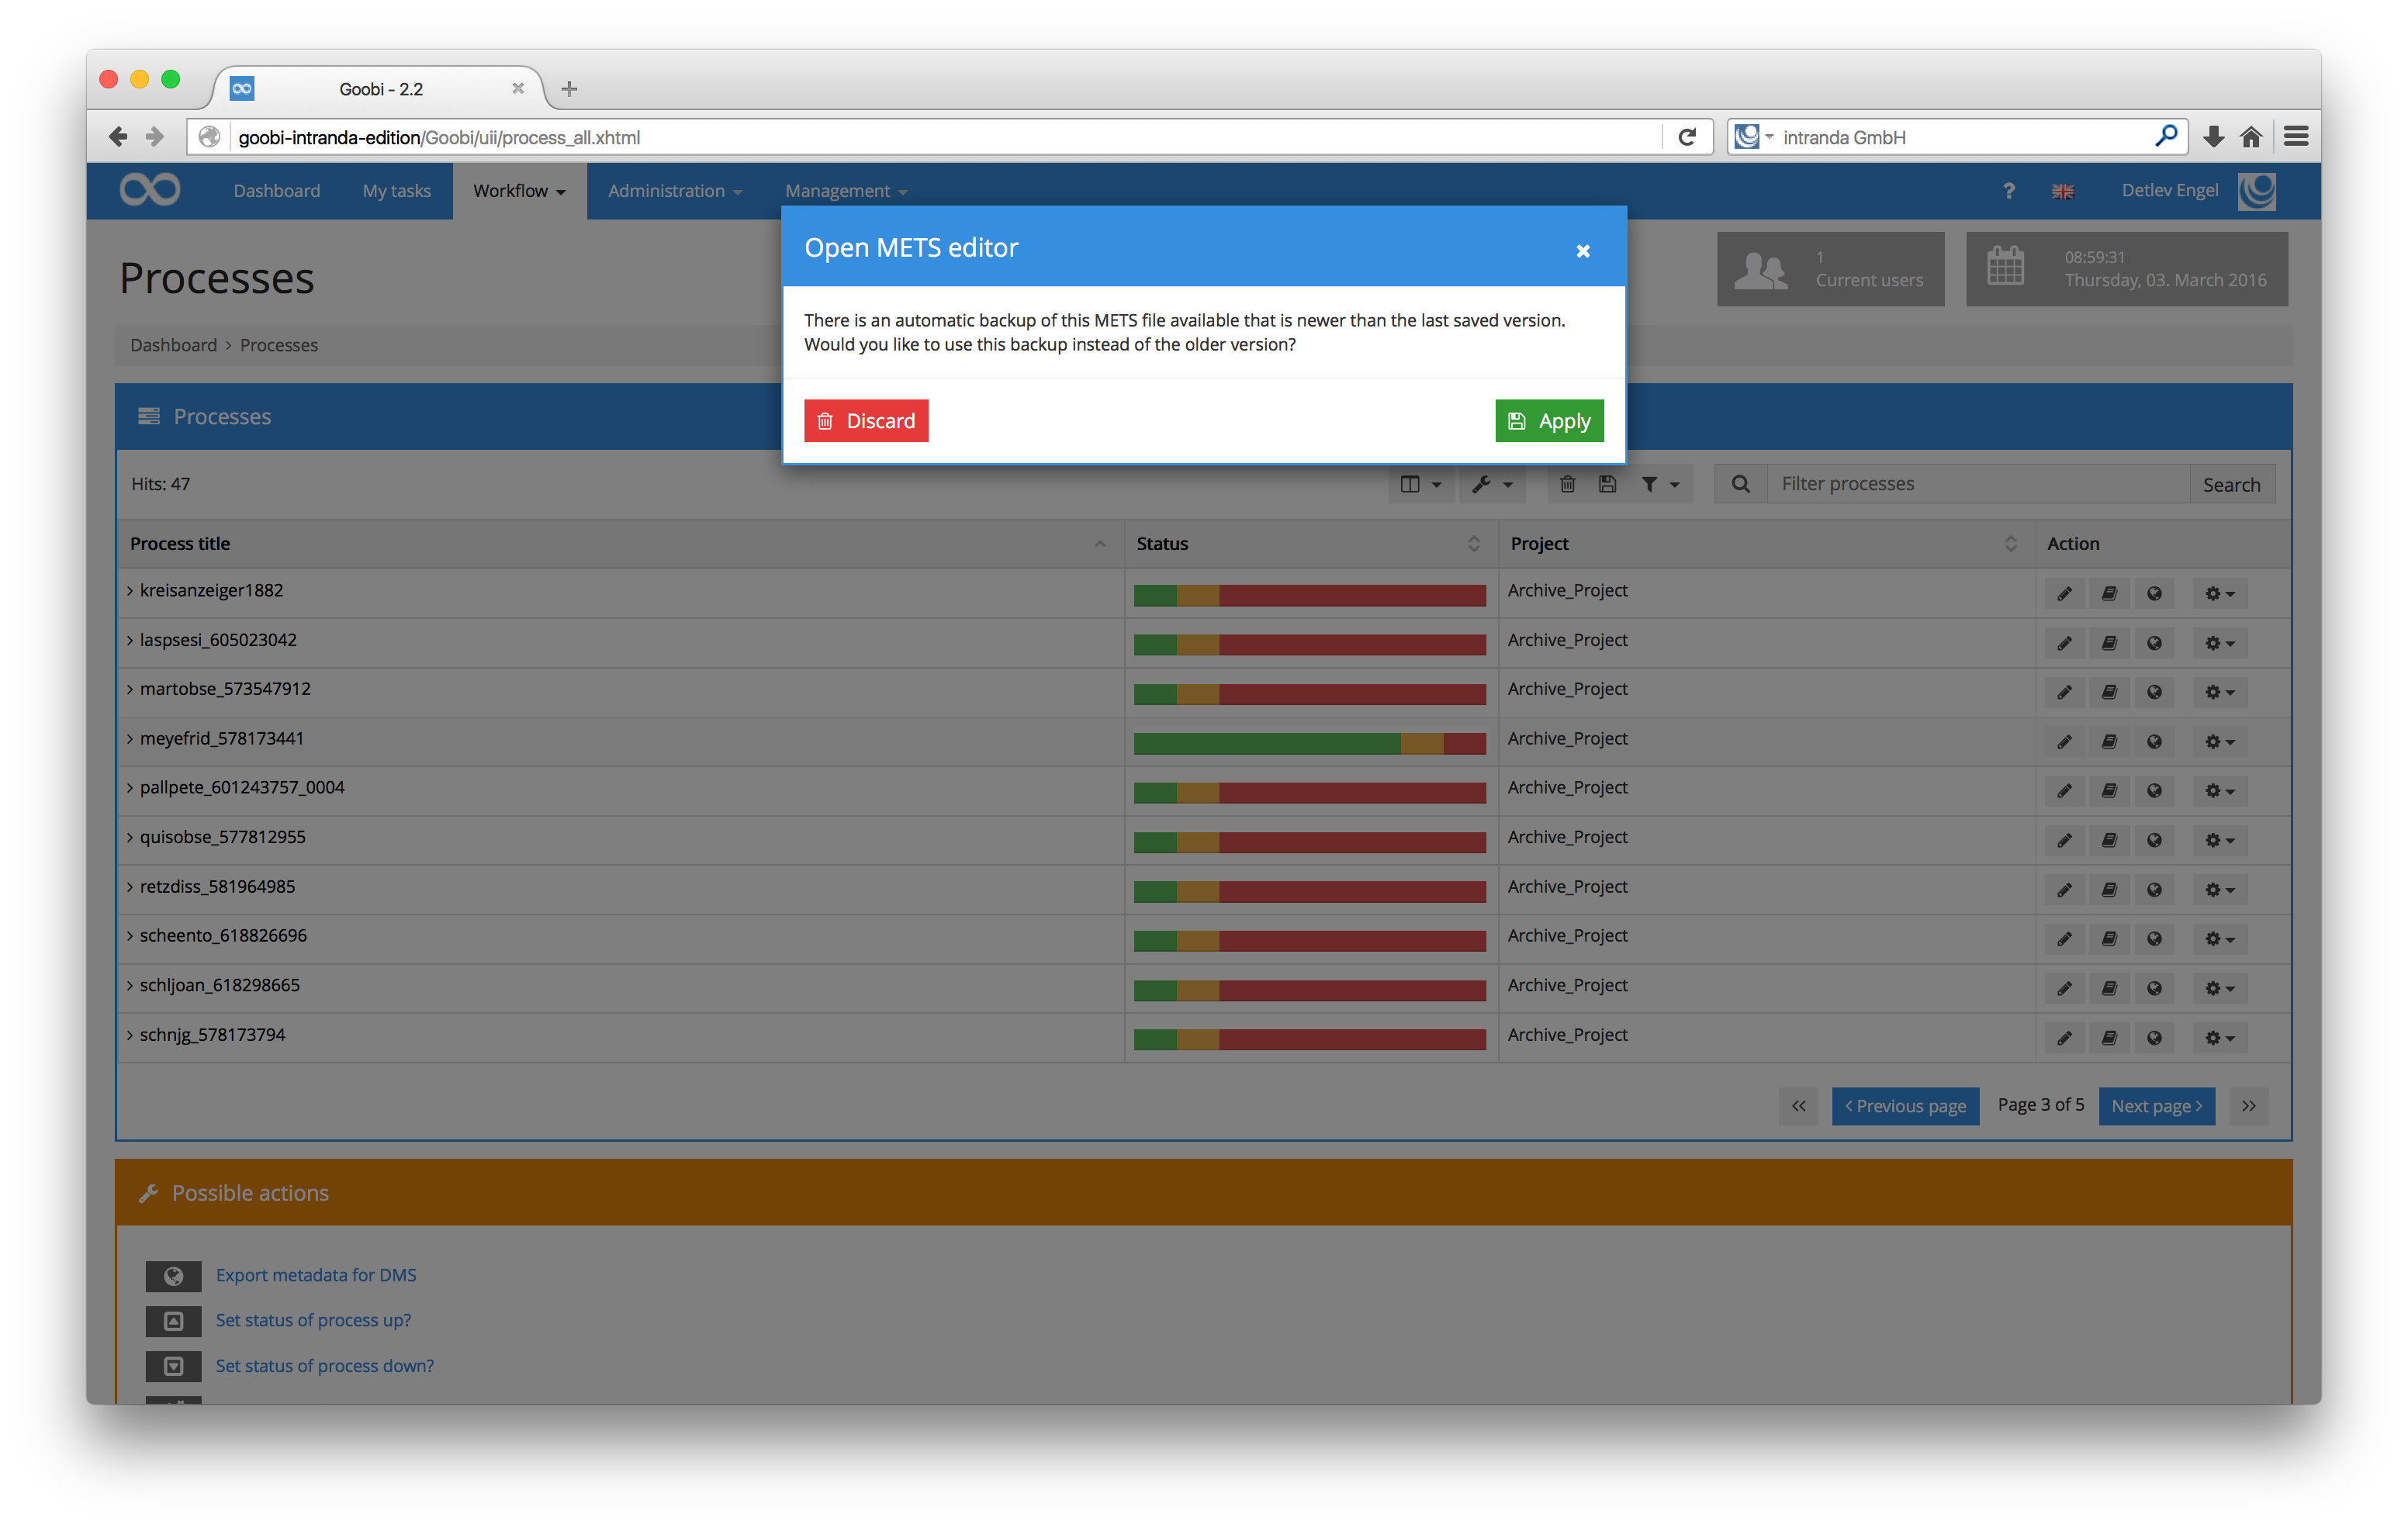Click the kreisanzeiger1882 status progress bar
This screenshot has height=1528, width=2408.
[x=1309, y=595]
